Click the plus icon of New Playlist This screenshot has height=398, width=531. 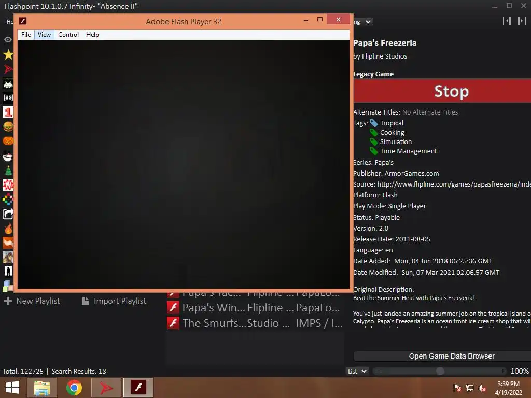coord(8,301)
